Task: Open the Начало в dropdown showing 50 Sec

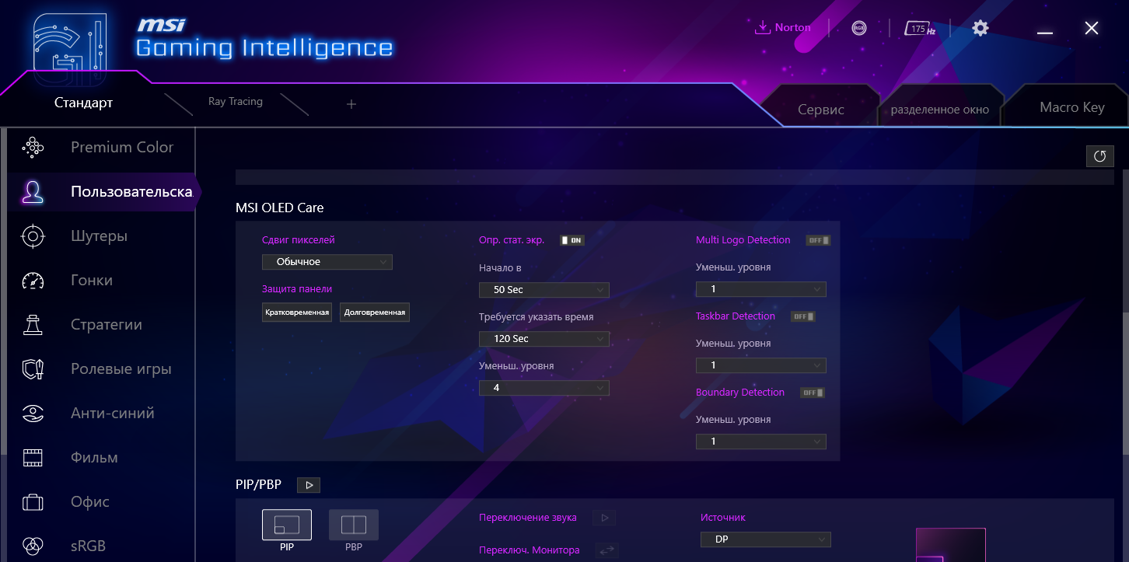Action: pyautogui.click(x=544, y=290)
